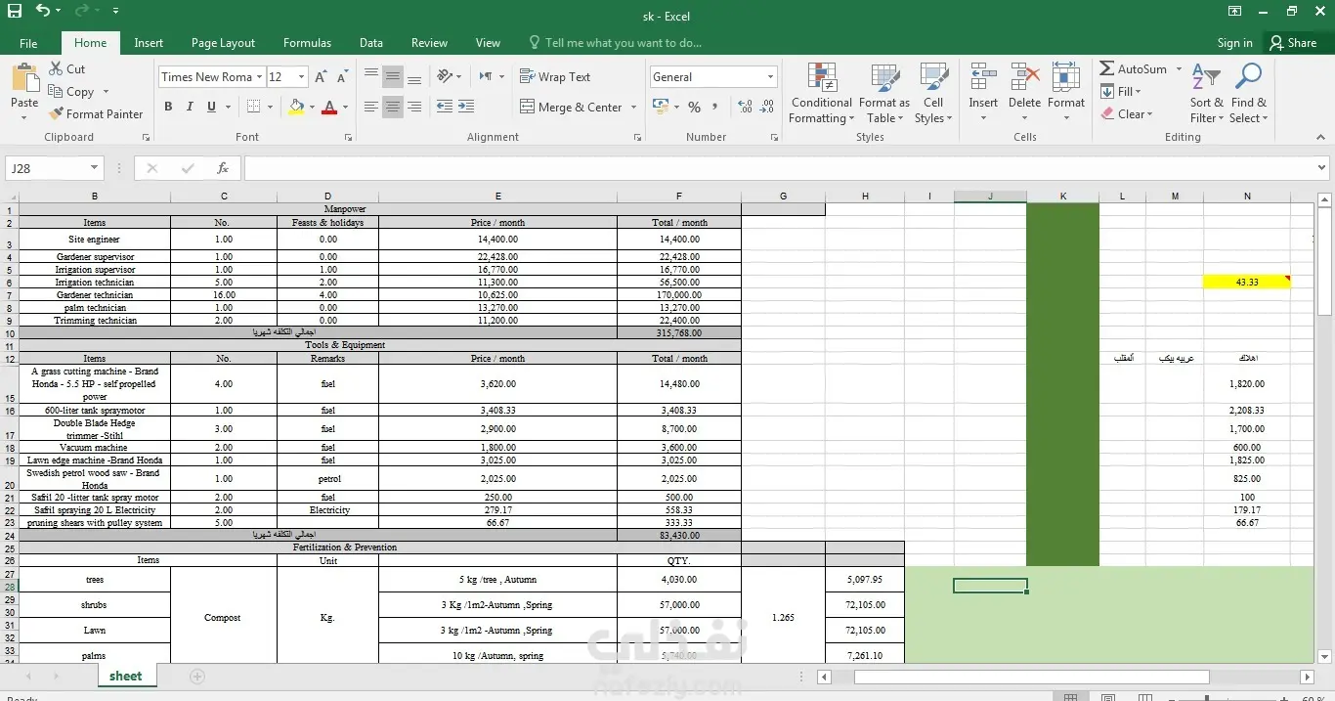Open Conditional Formatting icon
The width and height of the screenshot is (1335, 701).
pyautogui.click(x=822, y=79)
